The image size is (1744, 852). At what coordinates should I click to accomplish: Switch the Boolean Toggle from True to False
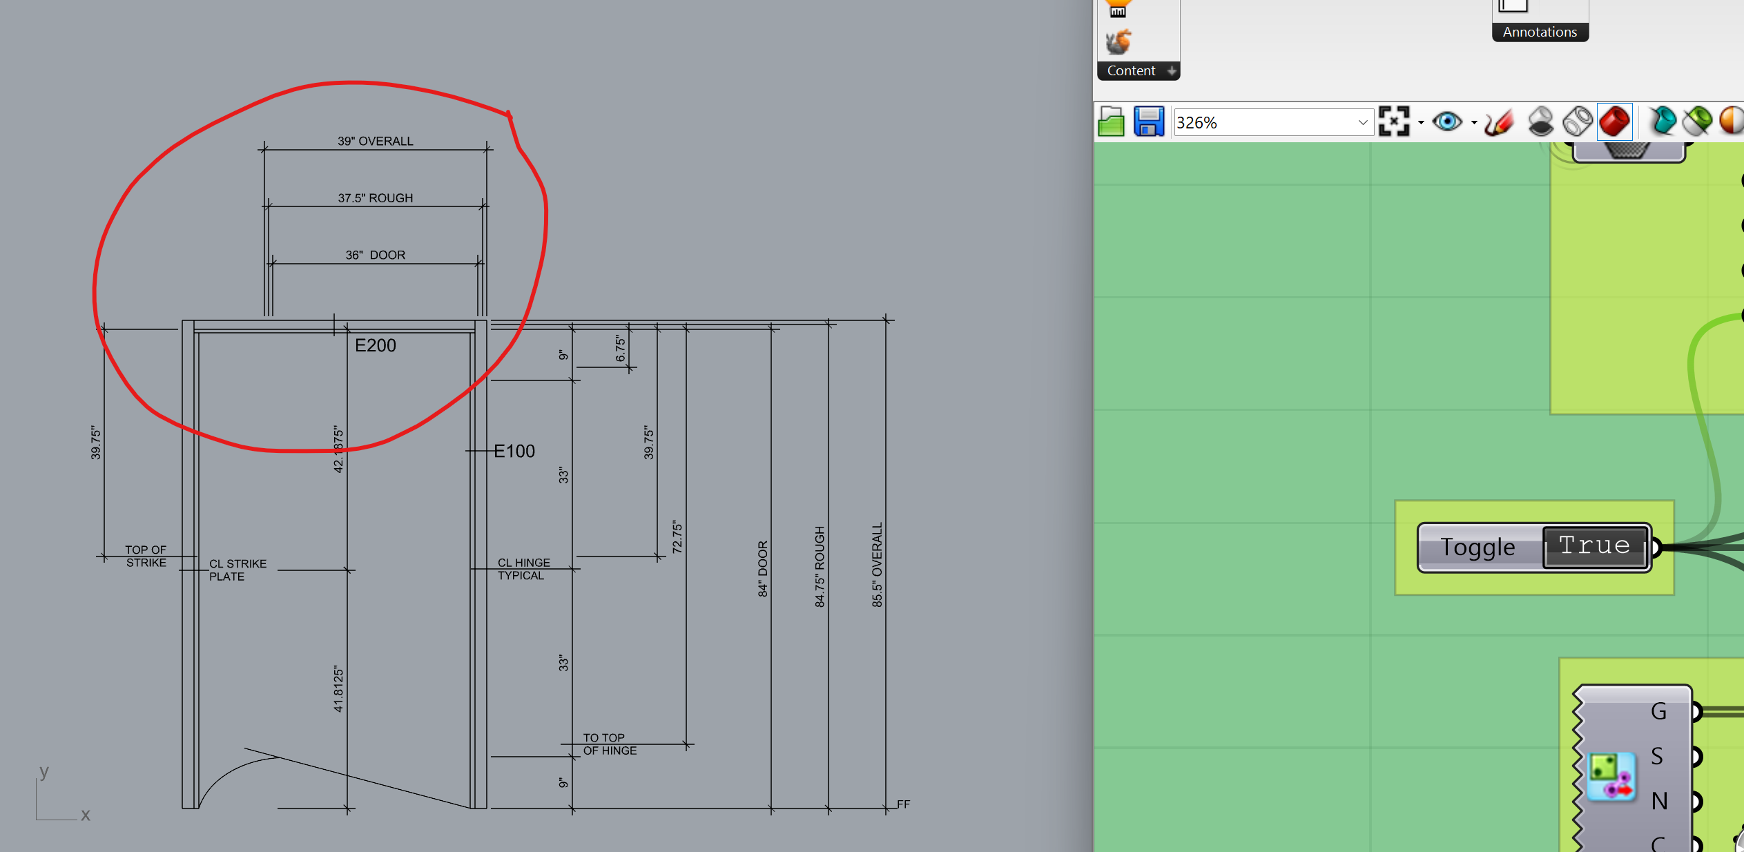coord(1595,546)
